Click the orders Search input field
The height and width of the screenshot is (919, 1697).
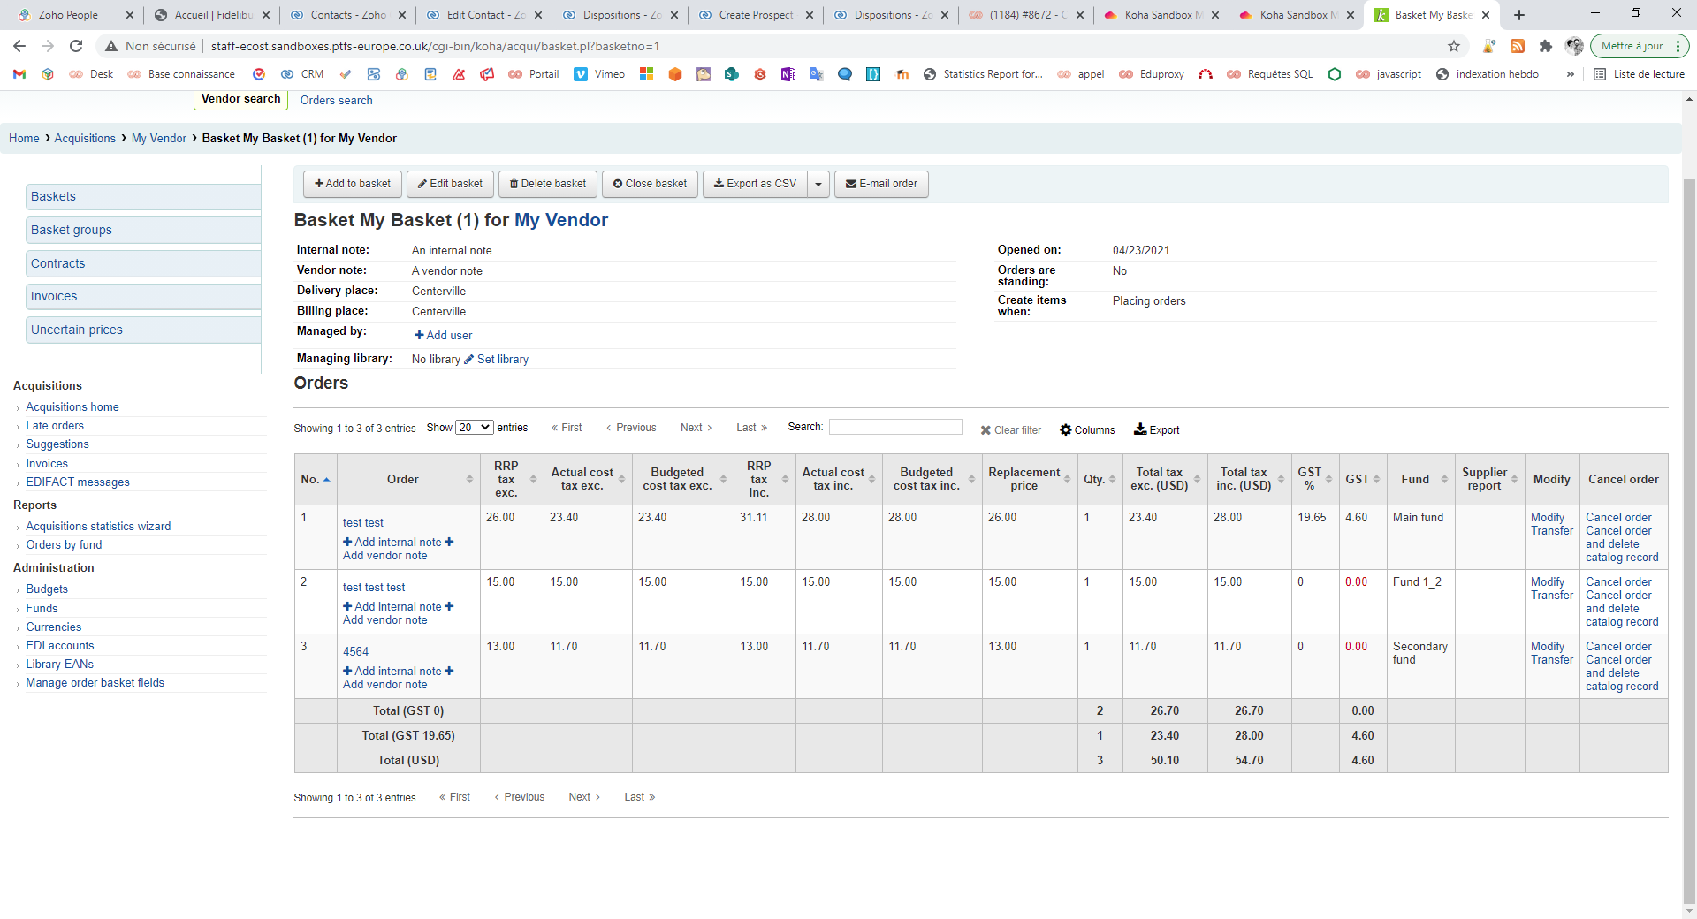point(894,428)
